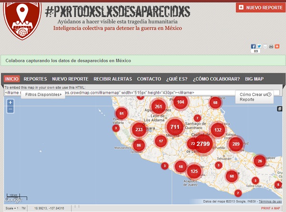Open the BIG MAP menu item
286x212 pixels.
[x=254, y=79]
